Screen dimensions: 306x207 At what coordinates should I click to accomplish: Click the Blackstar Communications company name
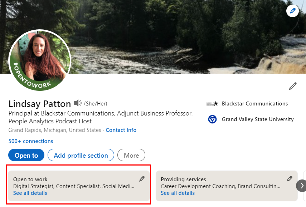point(254,104)
